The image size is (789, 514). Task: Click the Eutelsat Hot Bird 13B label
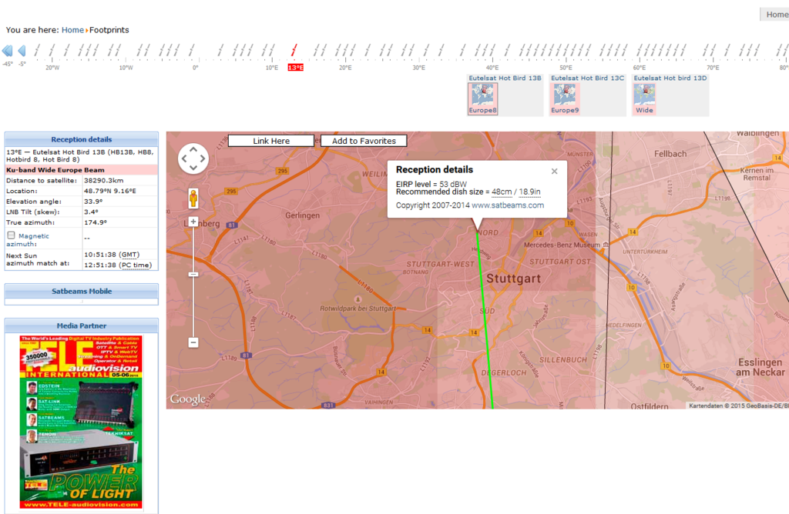tap(505, 78)
